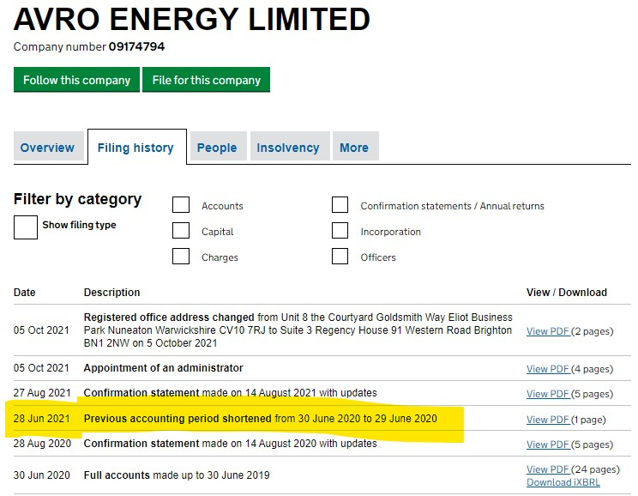Screen dimensions: 638x496
Task: Click the Follow this company button
Action: click(x=76, y=80)
